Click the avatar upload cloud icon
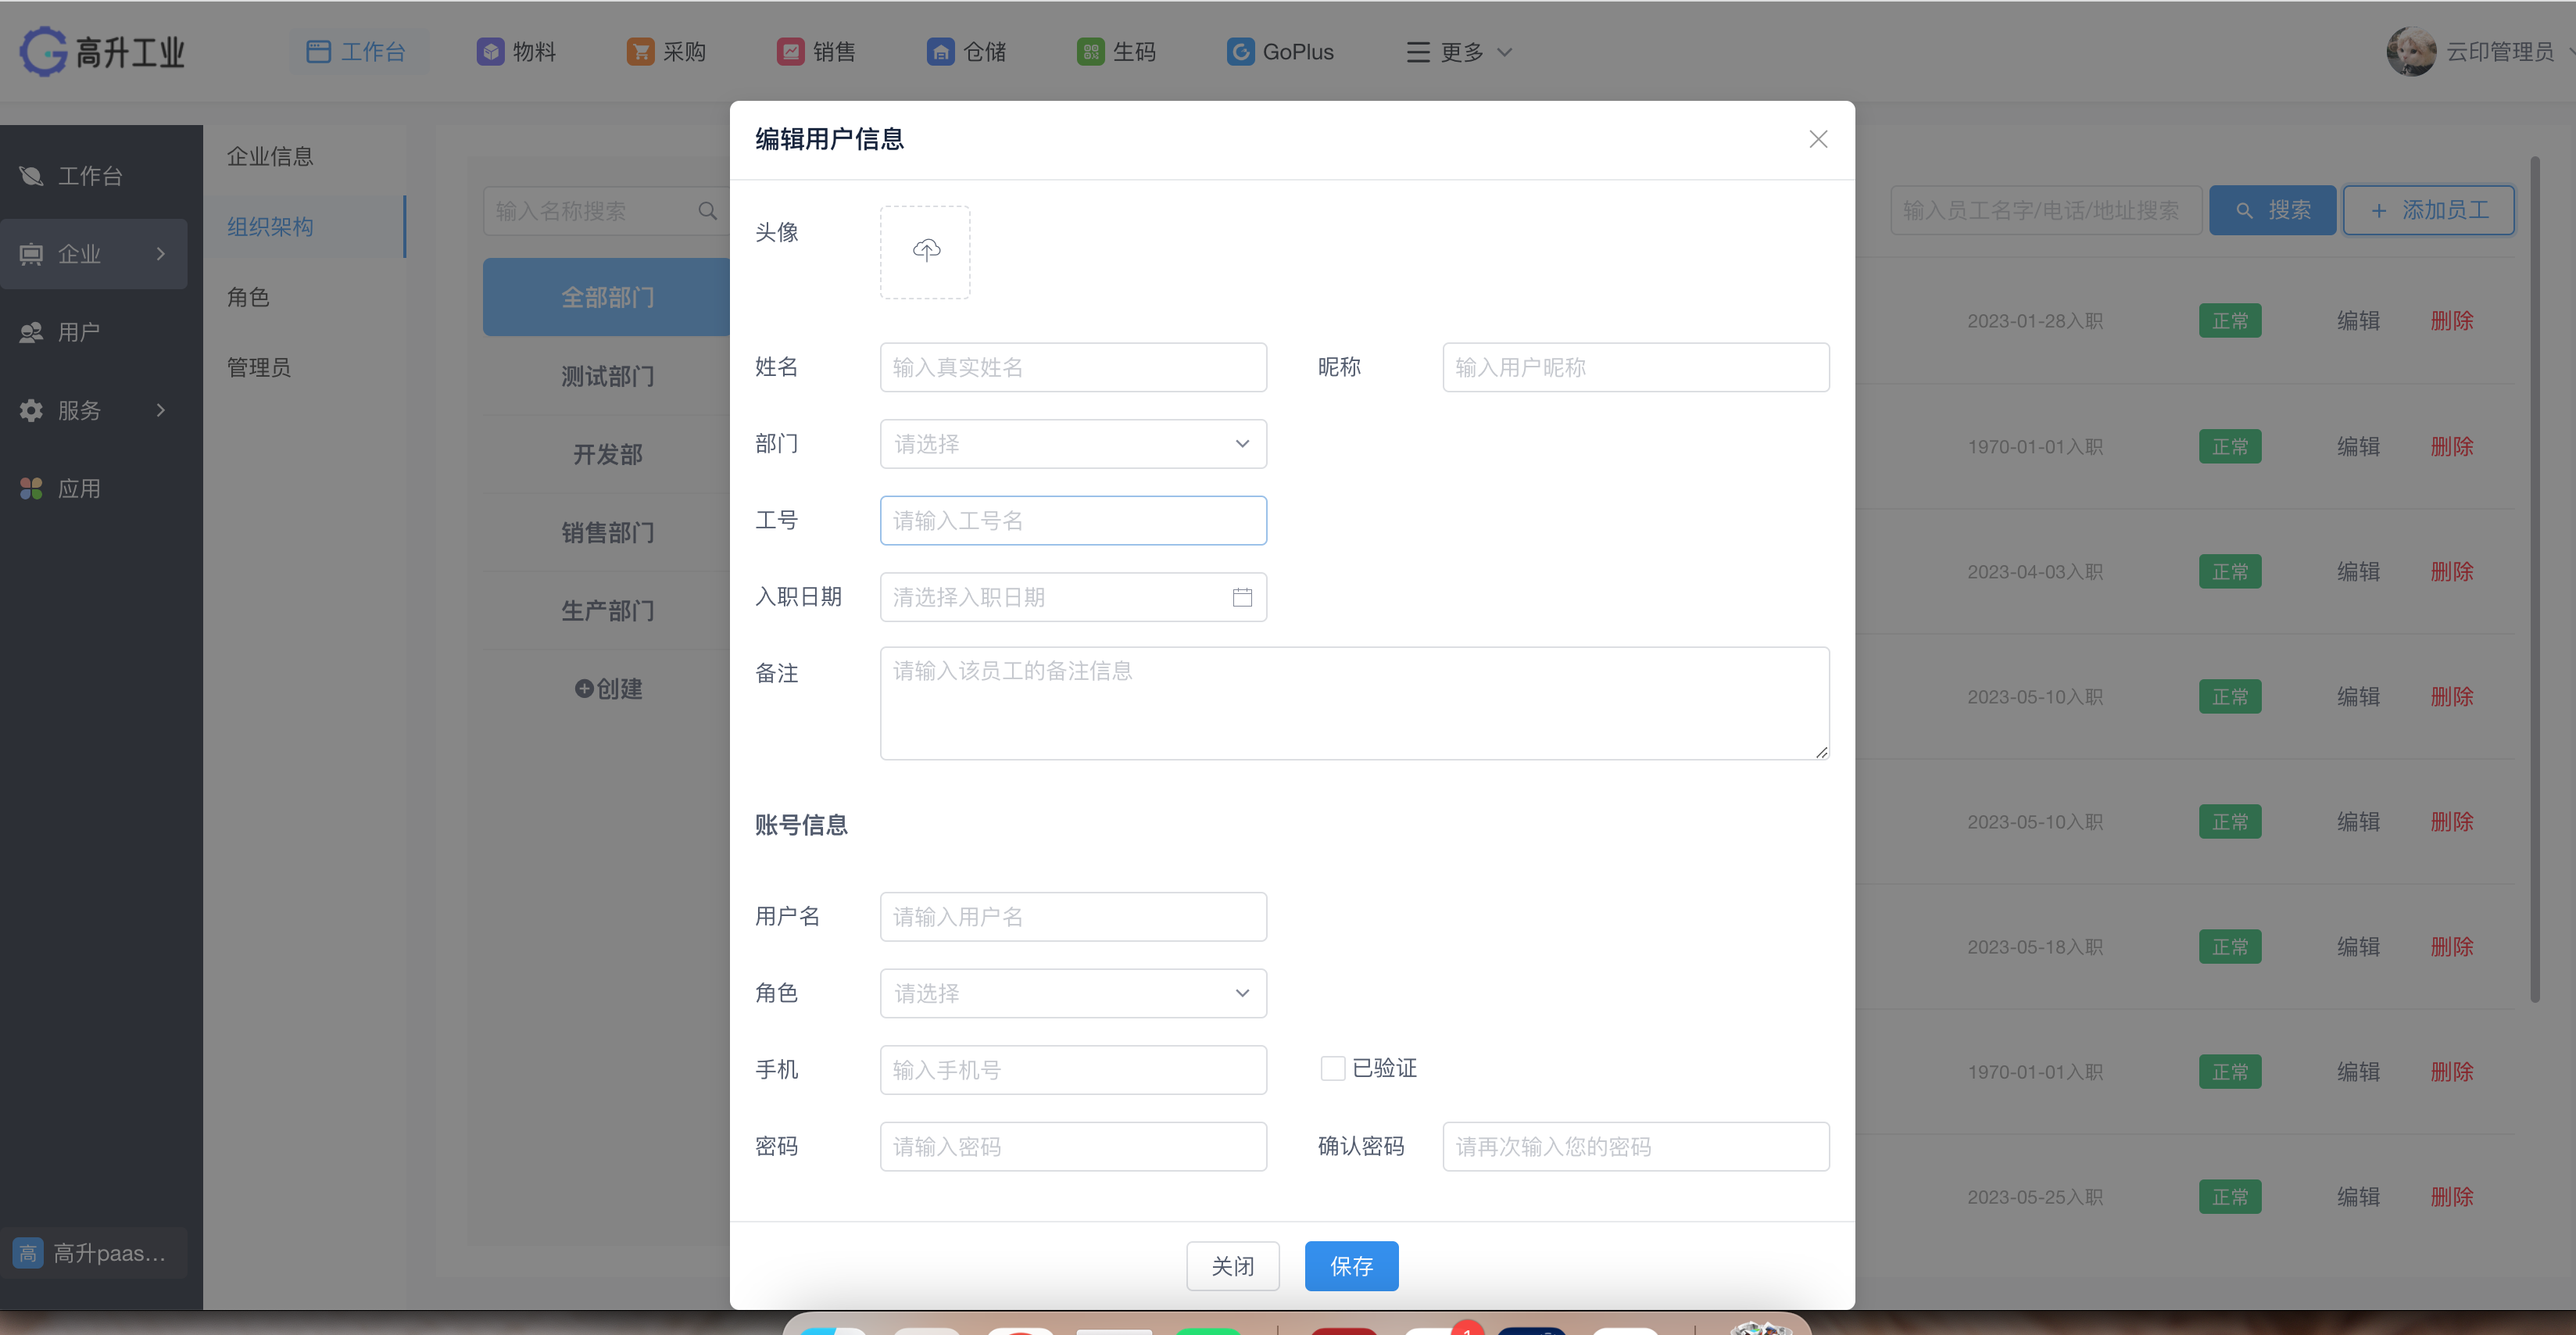Screen dimensions: 2576x1335 [x=926, y=250]
